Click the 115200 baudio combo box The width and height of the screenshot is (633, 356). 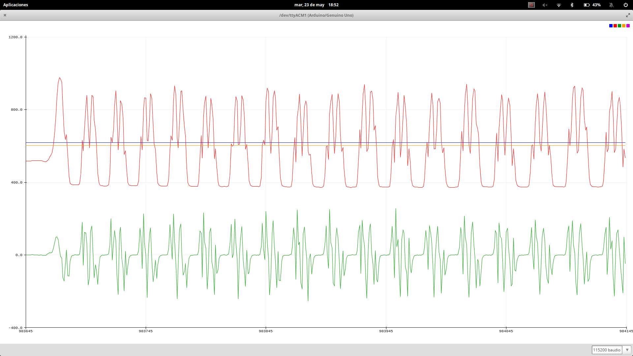[607, 350]
